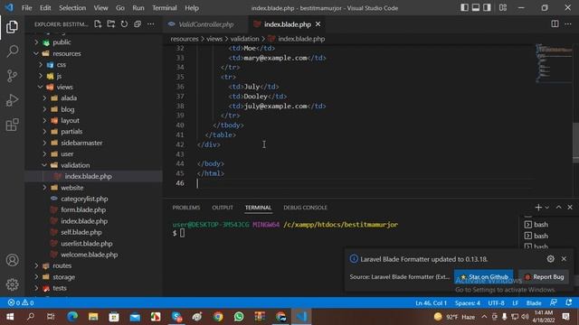
Task: Open editor more actions menu
Action: [x=568, y=24]
